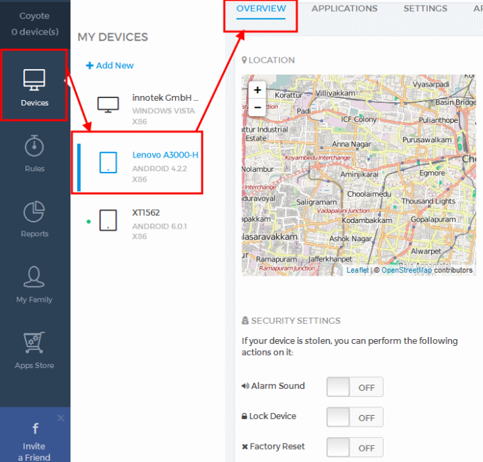Screen dimensions: 483x462
Task: Switch to the Settings tab
Action: pyautogui.click(x=426, y=8)
